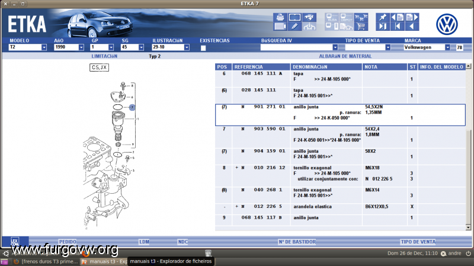Click the Info. del Modelo header
This screenshot has width=474, height=266.
(x=441, y=67)
